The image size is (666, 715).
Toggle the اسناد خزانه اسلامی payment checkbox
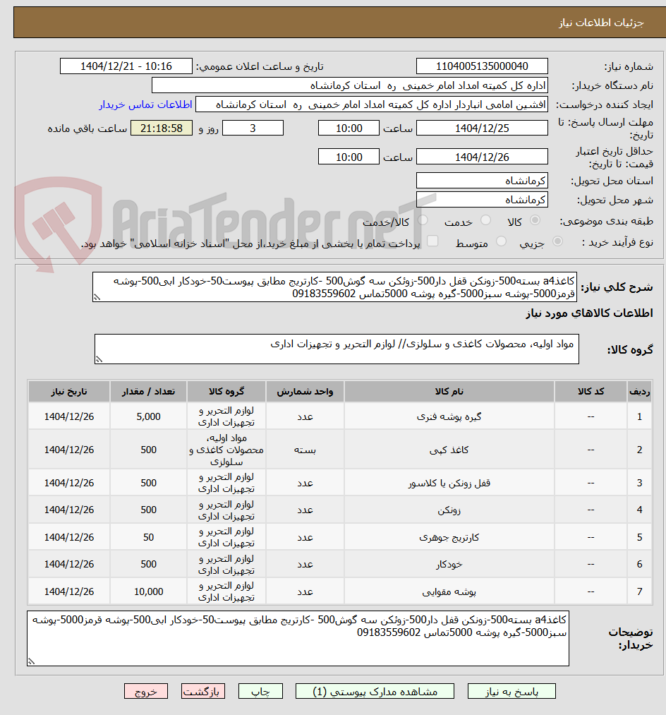(432, 241)
